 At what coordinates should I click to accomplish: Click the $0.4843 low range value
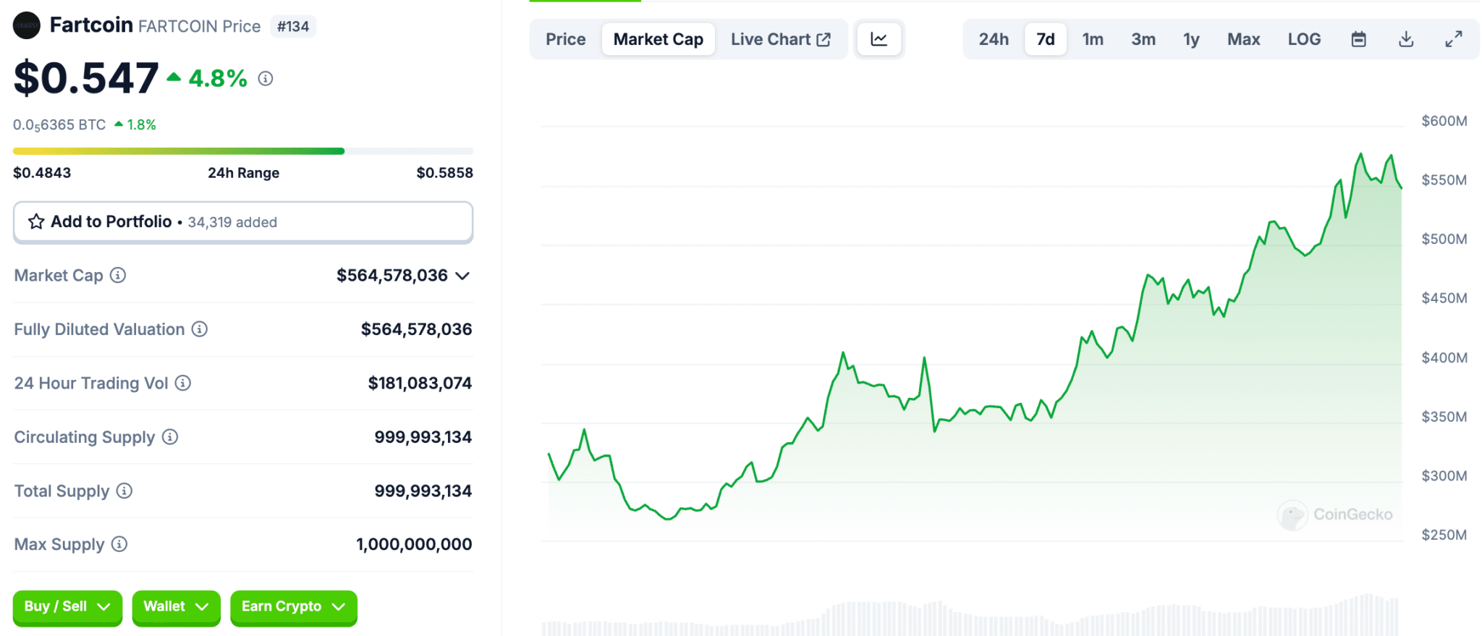42,173
